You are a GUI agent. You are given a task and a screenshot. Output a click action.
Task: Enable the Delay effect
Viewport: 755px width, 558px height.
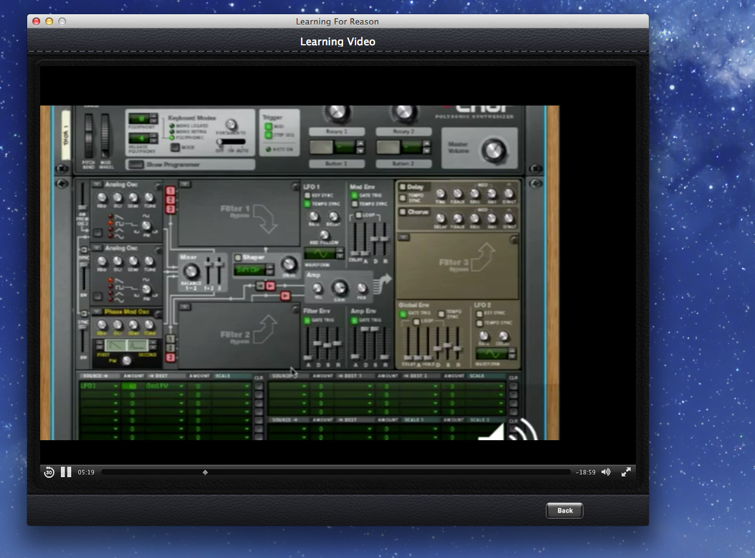tap(403, 187)
